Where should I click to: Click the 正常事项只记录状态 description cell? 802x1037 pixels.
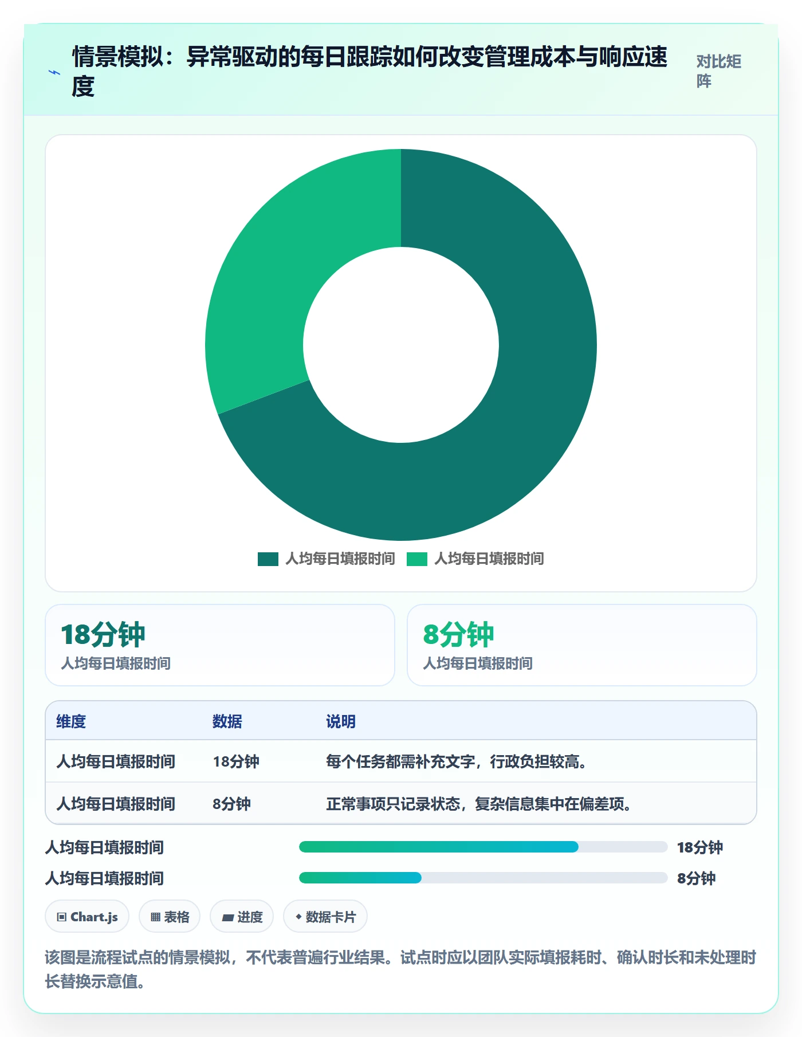click(479, 804)
